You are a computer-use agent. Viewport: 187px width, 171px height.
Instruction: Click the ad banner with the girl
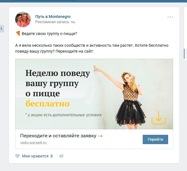pyautogui.click(x=94, y=94)
